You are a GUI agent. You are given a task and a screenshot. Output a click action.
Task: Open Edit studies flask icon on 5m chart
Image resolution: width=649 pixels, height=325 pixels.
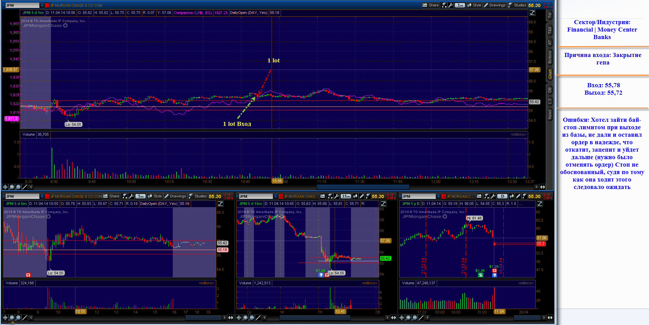[125, 196]
